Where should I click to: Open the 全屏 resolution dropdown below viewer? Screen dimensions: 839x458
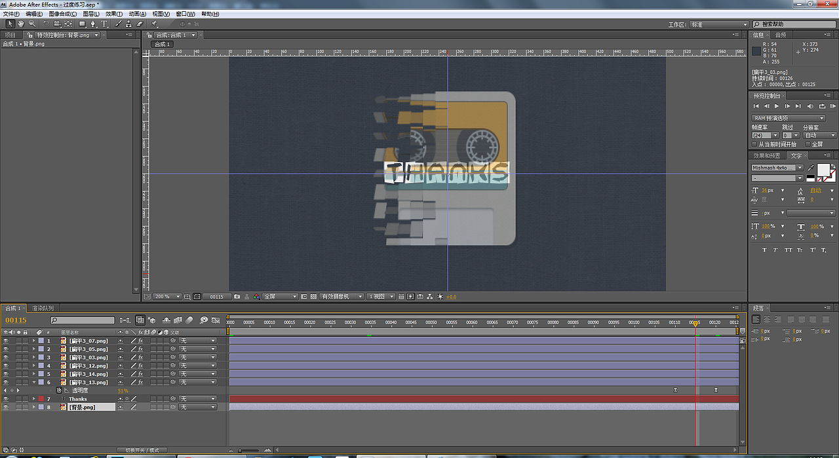coord(280,296)
